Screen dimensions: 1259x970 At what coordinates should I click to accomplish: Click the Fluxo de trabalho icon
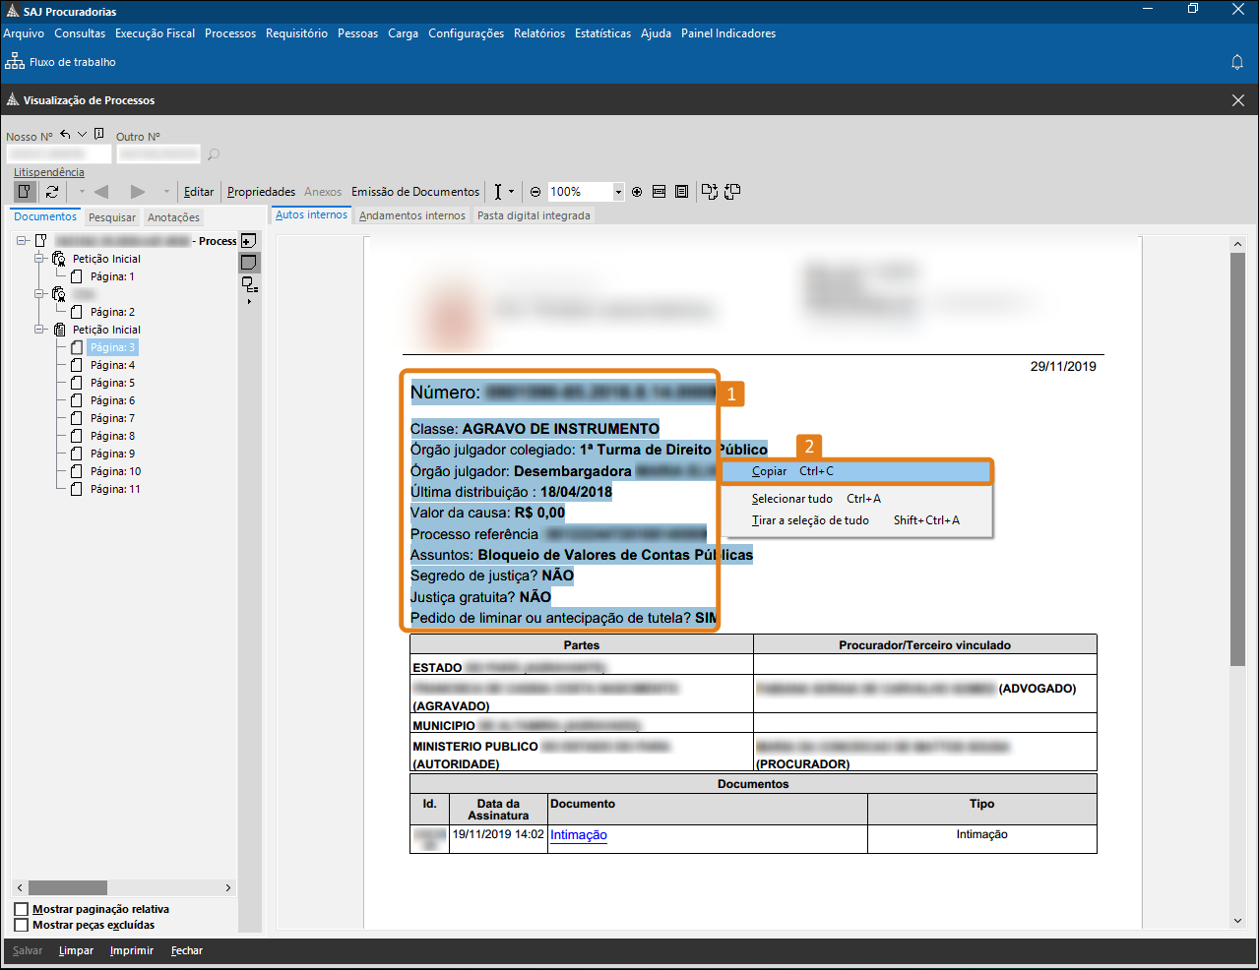[15, 62]
